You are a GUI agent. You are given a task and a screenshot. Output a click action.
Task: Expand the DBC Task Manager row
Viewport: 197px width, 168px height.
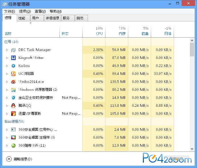point(7,50)
